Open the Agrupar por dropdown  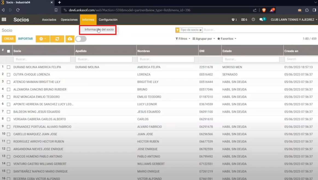pyautogui.click(x=204, y=39)
